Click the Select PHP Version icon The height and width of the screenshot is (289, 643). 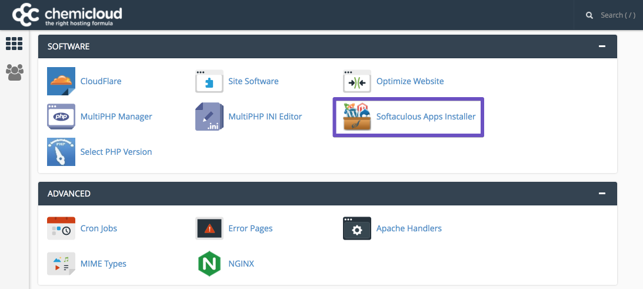(61, 152)
